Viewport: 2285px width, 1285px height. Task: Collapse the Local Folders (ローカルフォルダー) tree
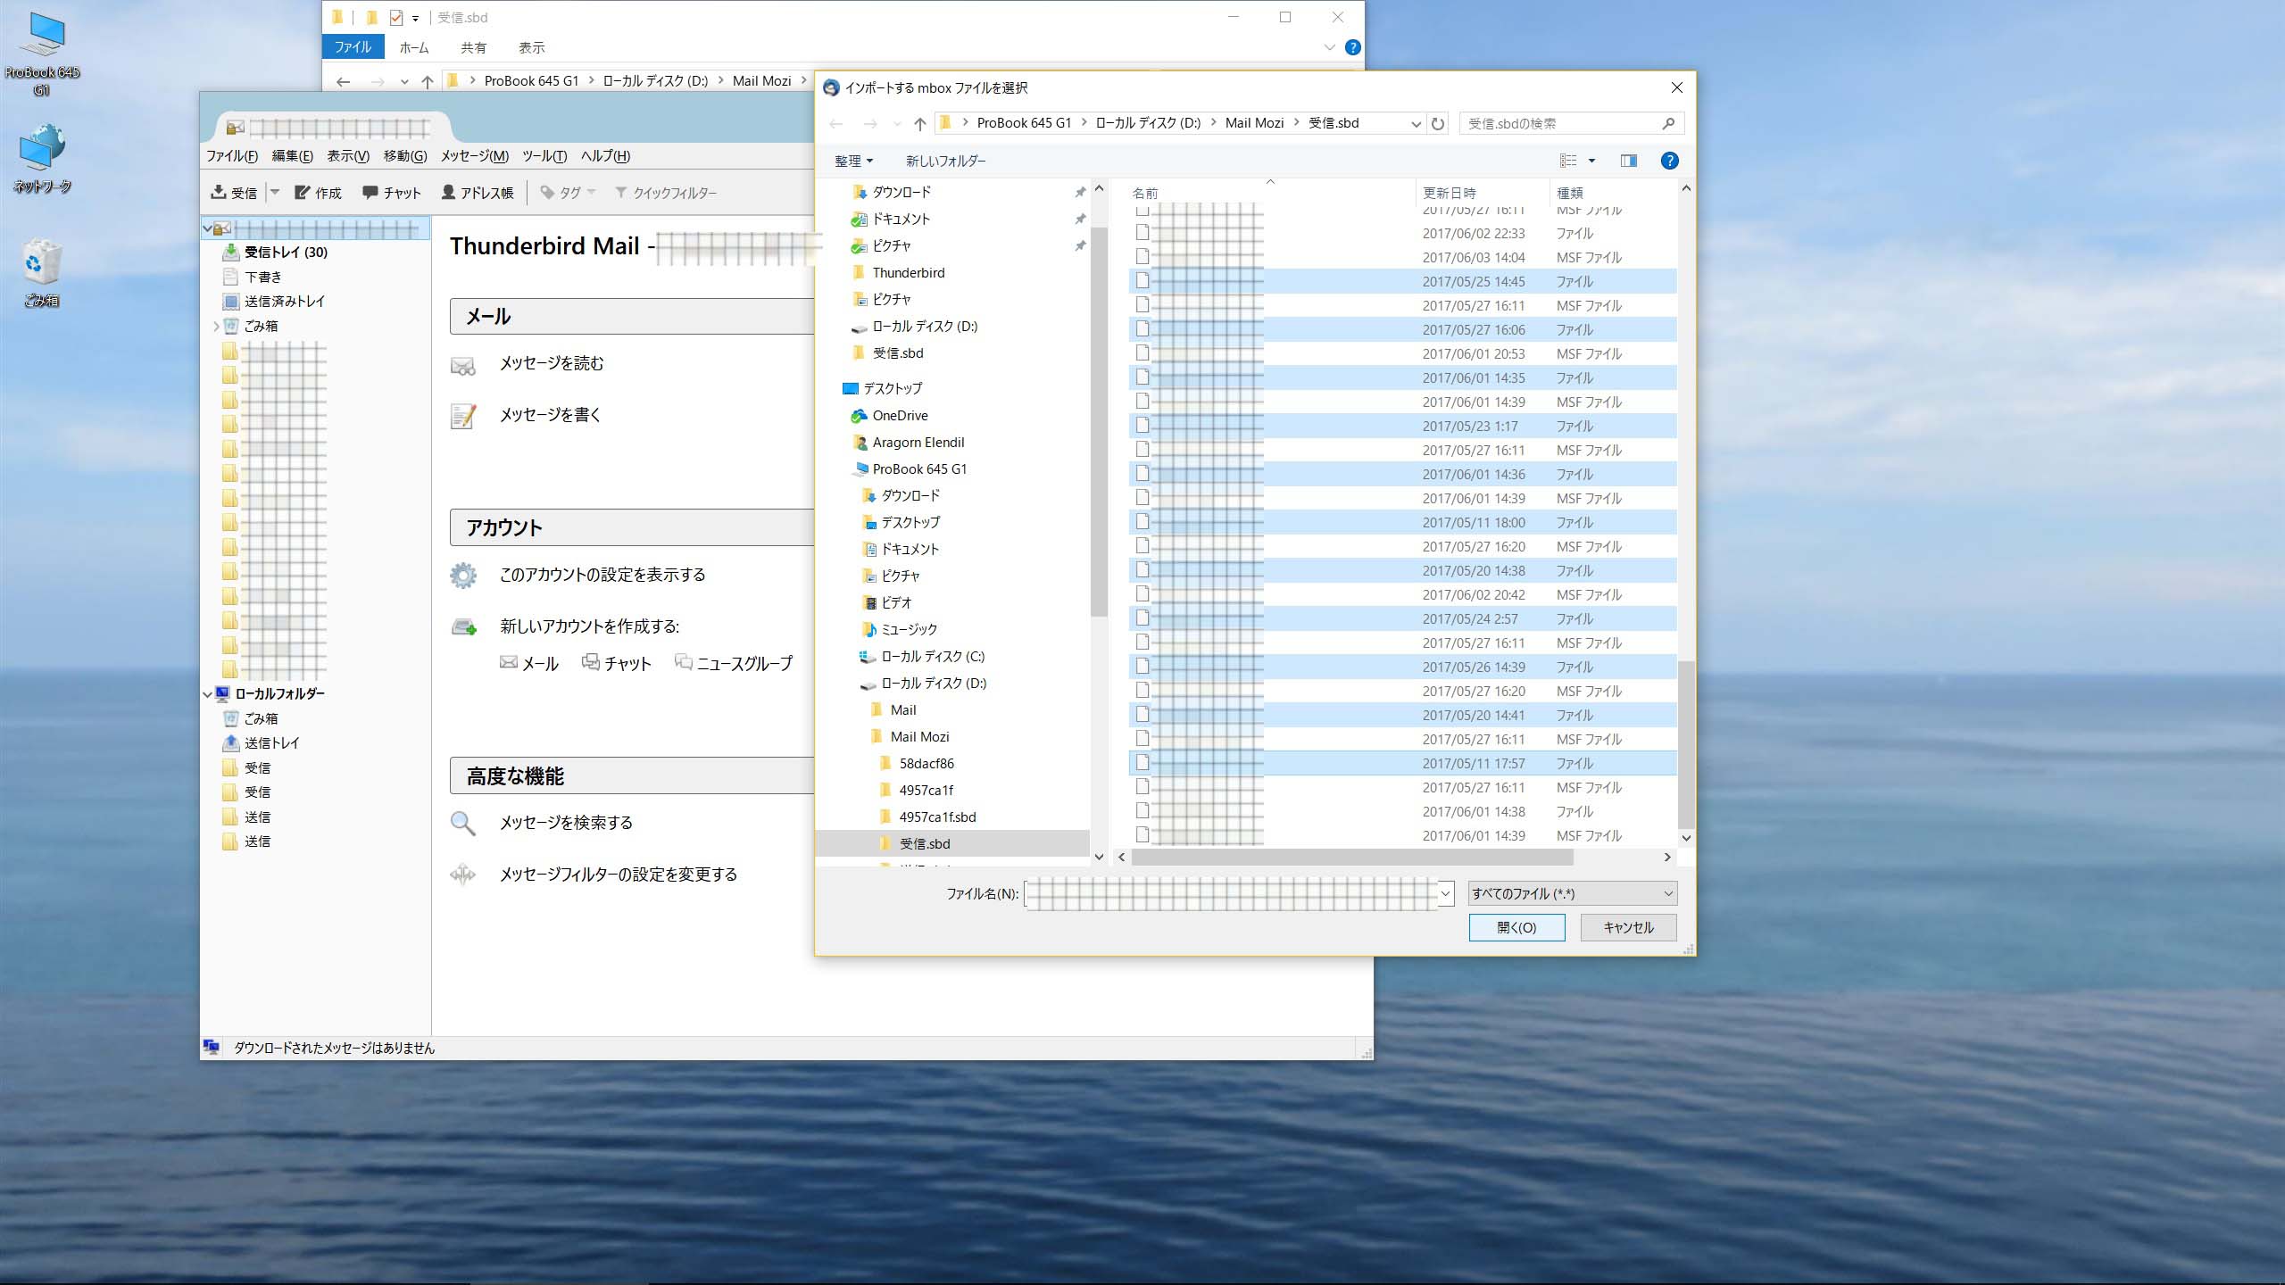tap(208, 693)
